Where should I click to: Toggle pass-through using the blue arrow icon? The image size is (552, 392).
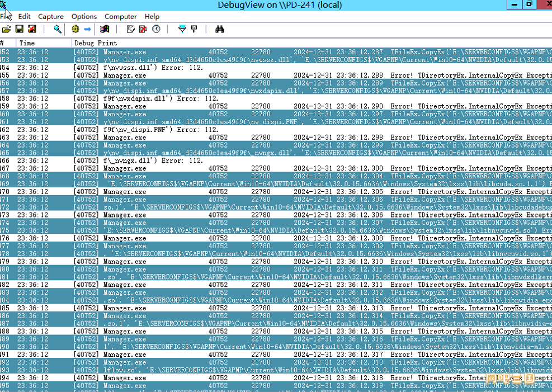(88, 29)
